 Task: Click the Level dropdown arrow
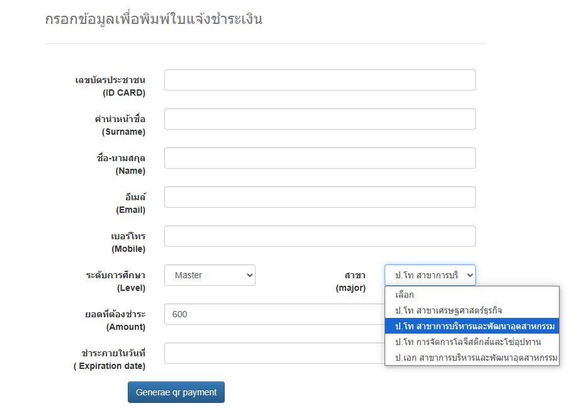pyautogui.click(x=250, y=275)
